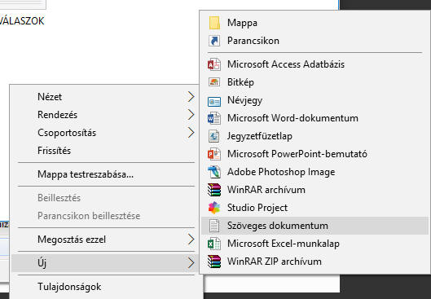The image size is (431, 299).
Task: Expand the Csoportosítás submenu arrow
Action: tap(191, 133)
